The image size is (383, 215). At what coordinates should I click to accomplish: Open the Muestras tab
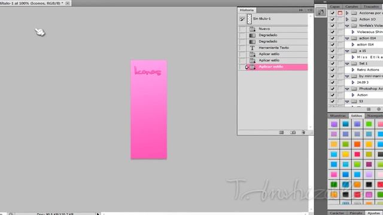pos(338,116)
